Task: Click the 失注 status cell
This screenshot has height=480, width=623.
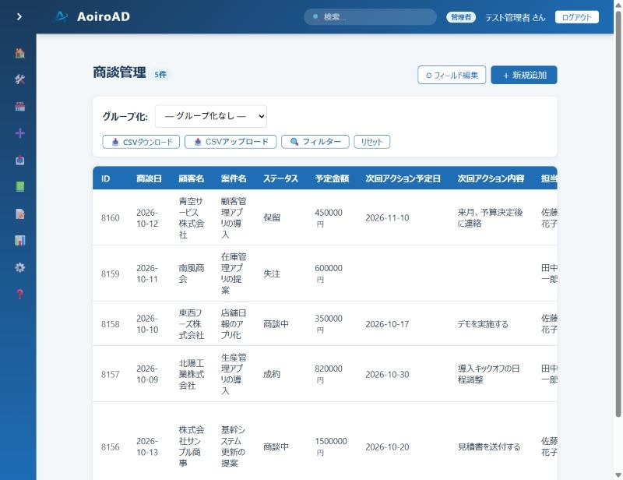Action: 272,274
